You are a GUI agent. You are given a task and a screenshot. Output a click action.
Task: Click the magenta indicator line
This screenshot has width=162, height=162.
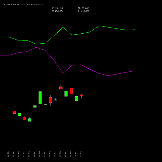click(x=67, y=62)
